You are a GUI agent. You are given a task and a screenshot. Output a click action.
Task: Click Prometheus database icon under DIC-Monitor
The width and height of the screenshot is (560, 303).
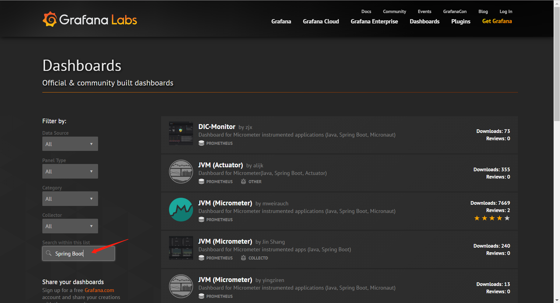[201, 143]
